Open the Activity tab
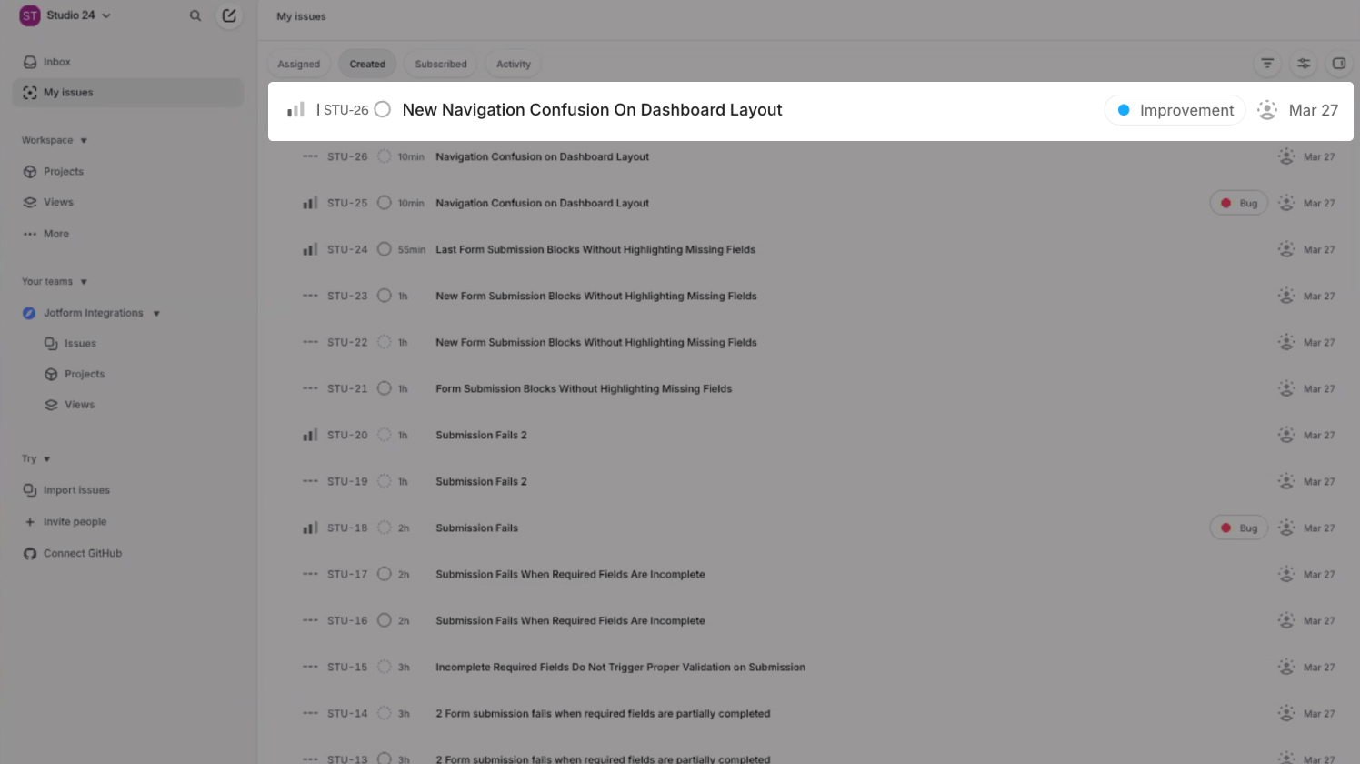Image resolution: width=1360 pixels, height=764 pixels. click(514, 64)
